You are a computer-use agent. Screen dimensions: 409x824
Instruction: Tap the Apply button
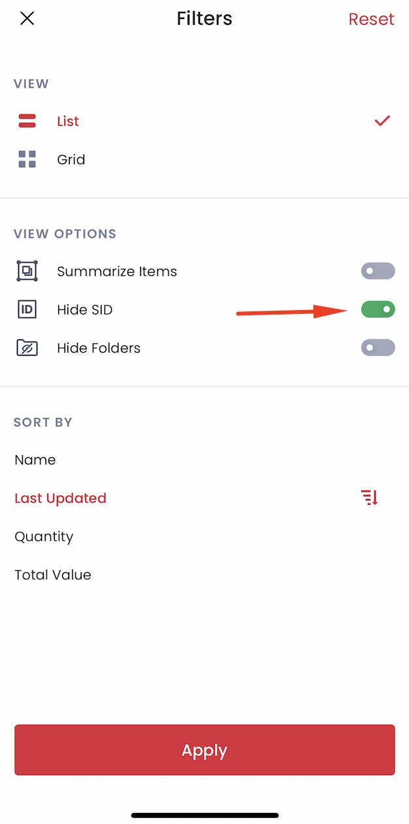pyautogui.click(x=204, y=750)
